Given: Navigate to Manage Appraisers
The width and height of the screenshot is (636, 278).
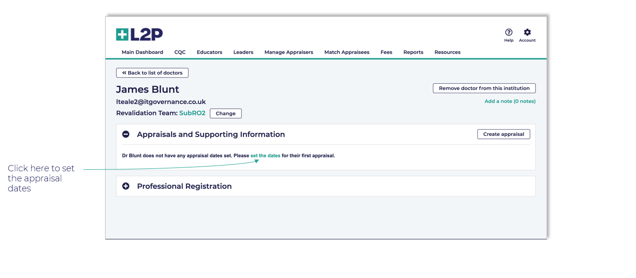Looking at the screenshot, I should tap(288, 52).
